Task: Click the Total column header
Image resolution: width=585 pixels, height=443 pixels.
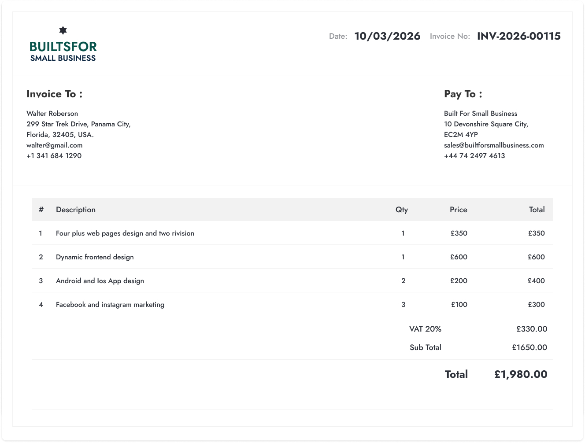Action: [537, 210]
